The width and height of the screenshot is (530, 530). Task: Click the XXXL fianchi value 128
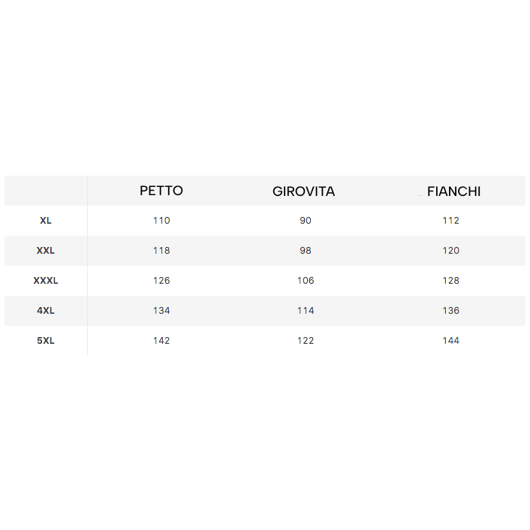451,281
